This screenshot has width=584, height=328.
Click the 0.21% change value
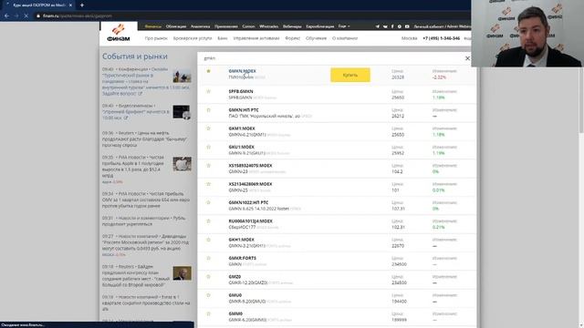click(x=438, y=227)
